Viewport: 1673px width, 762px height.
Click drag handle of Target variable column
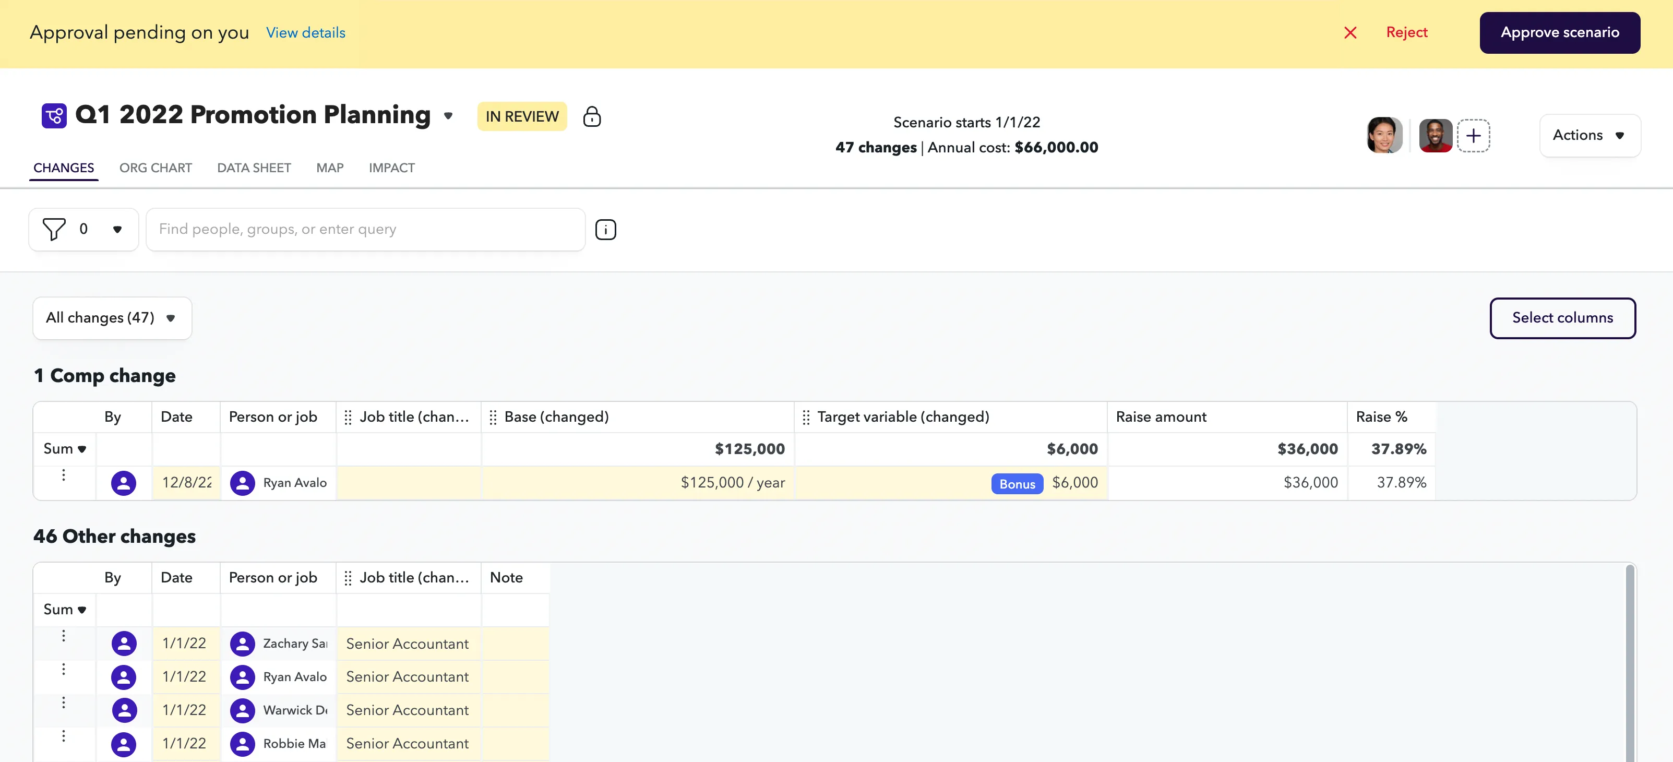coord(805,417)
